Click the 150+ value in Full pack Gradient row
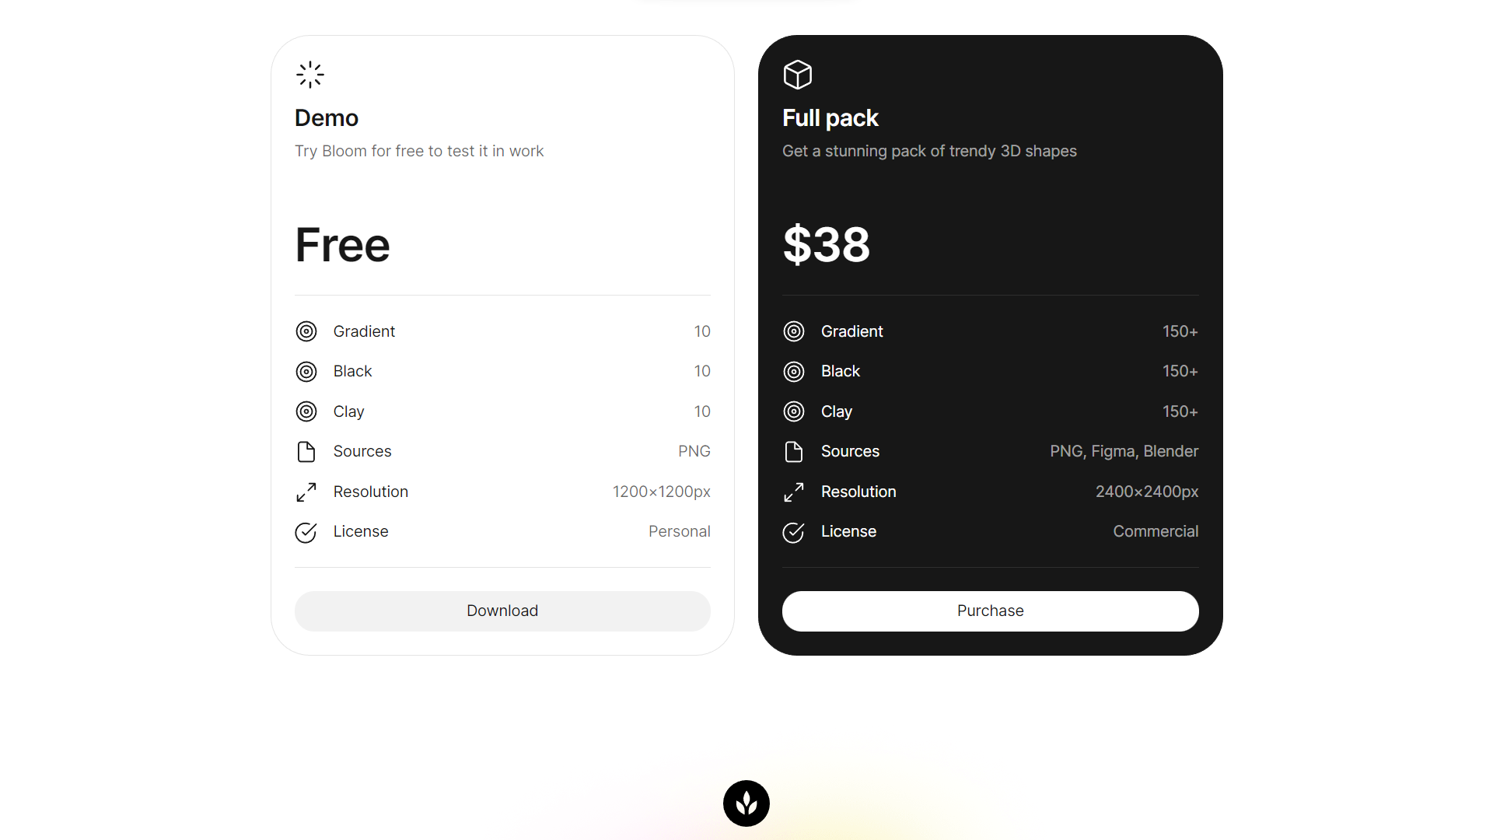The height and width of the screenshot is (840, 1493). pos(1180,331)
